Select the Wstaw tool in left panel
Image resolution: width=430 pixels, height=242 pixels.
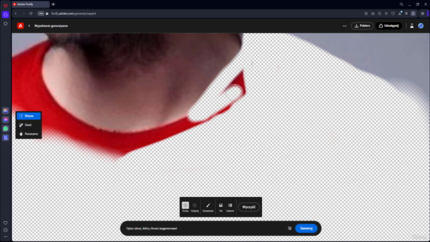(x=28, y=116)
